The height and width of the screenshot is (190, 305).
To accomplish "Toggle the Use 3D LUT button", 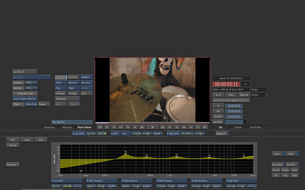I will click(x=25, y=72).
